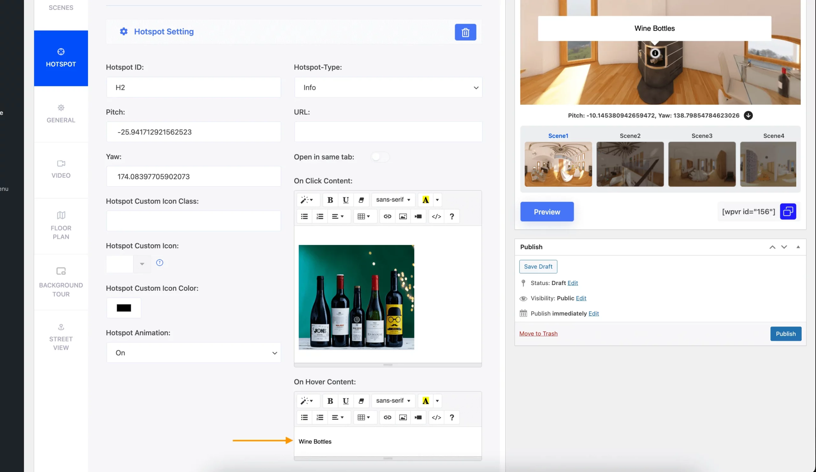Select the Scene2 tab
Viewport: 816px width, 472px height.
pos(630,135)
